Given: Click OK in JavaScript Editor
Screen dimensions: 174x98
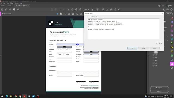Looking at the screenshot, I should (132, 48).
